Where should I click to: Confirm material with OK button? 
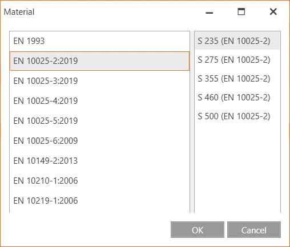point(198,230)
